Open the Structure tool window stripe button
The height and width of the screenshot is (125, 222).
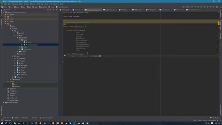click(1, 24)
